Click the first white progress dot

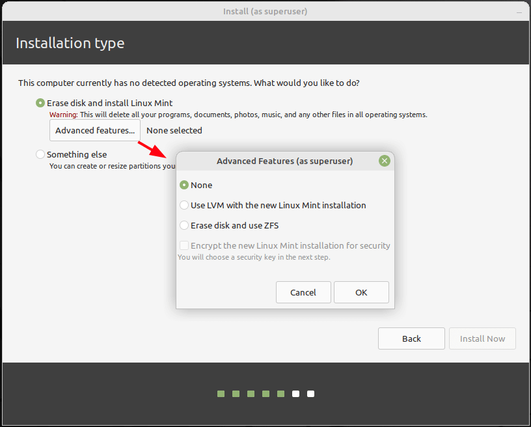click(x=296, y=394)
